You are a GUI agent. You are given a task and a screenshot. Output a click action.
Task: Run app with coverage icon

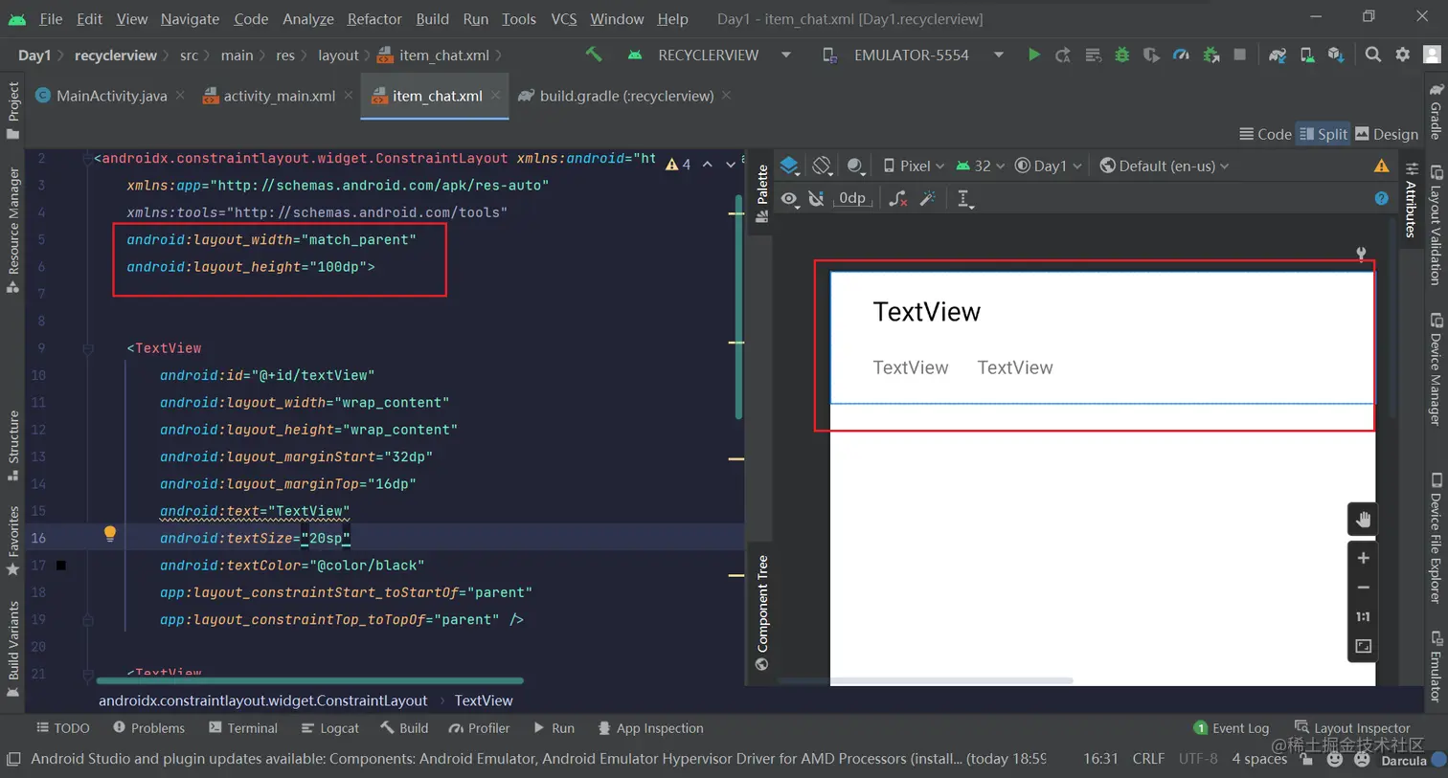[x=1151, y=56]
